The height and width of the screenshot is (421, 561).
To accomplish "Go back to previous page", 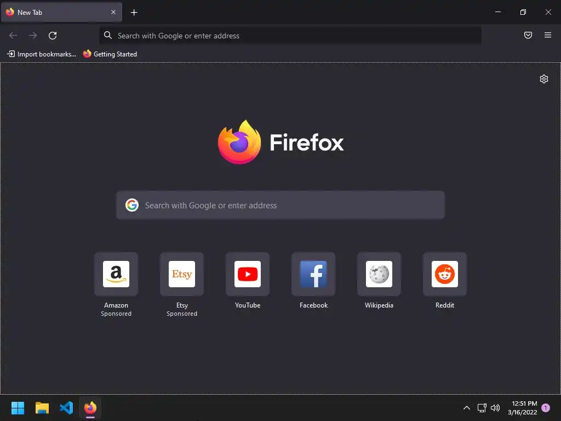I will tap(13, 36).
